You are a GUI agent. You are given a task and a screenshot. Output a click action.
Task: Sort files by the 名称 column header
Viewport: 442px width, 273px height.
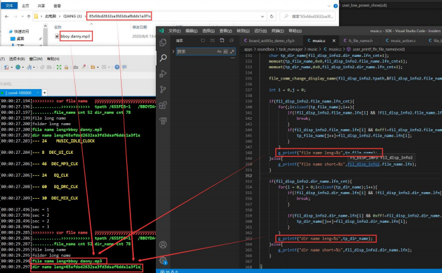tap(58, 27)
